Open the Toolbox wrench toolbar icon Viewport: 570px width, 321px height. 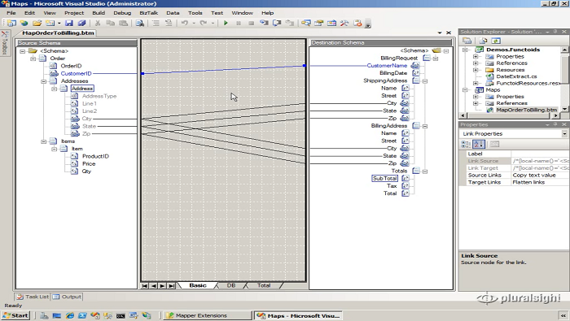point(344,24)
